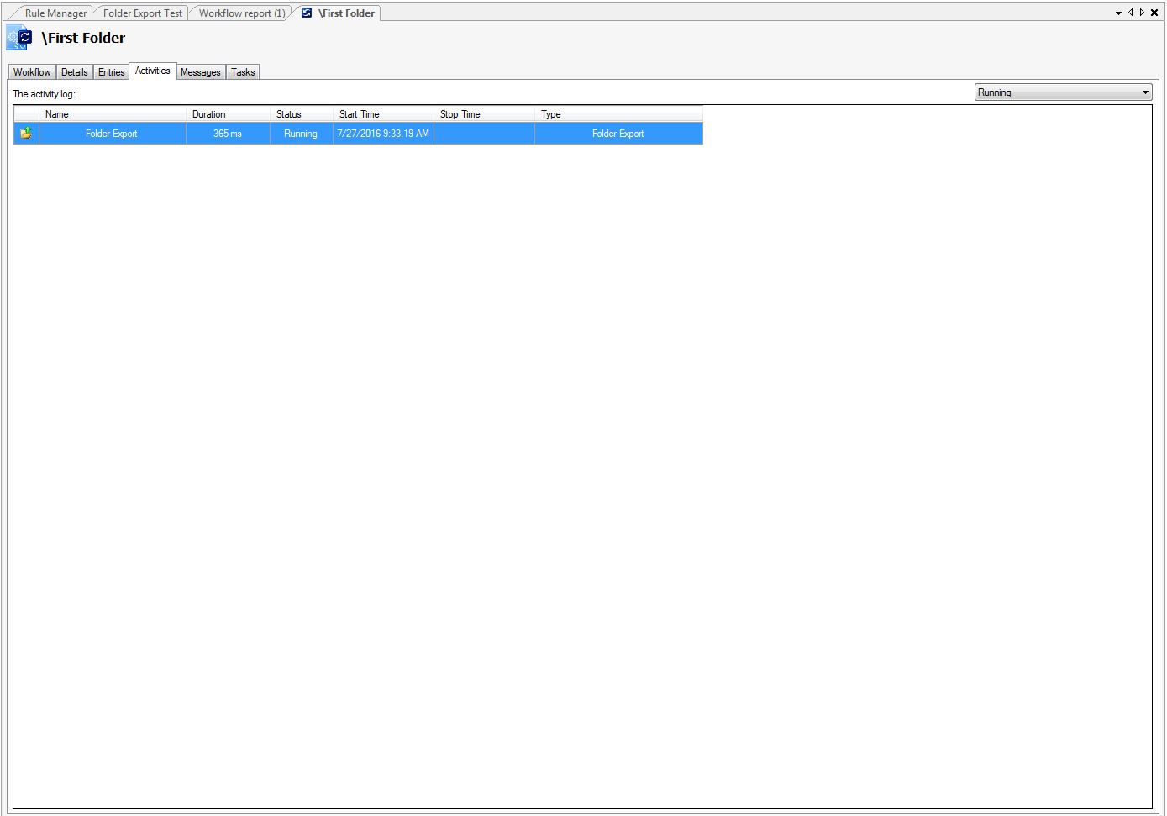The height and width of the screenshot is (816, 1167).
Task: Select the Folder Export name cell
Action: click(x=112, y=134)
